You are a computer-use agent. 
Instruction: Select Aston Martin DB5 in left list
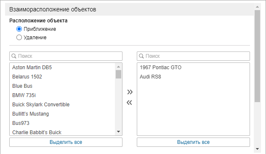(x=62, y=68)
